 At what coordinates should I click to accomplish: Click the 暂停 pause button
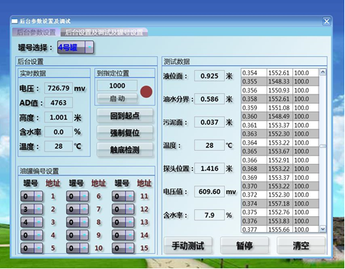click(x=244, y=245)
